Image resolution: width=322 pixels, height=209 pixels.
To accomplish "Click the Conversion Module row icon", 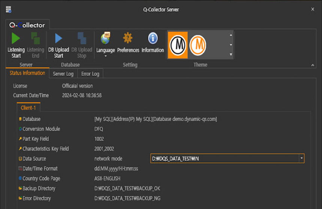I will [x=20, y=129].
